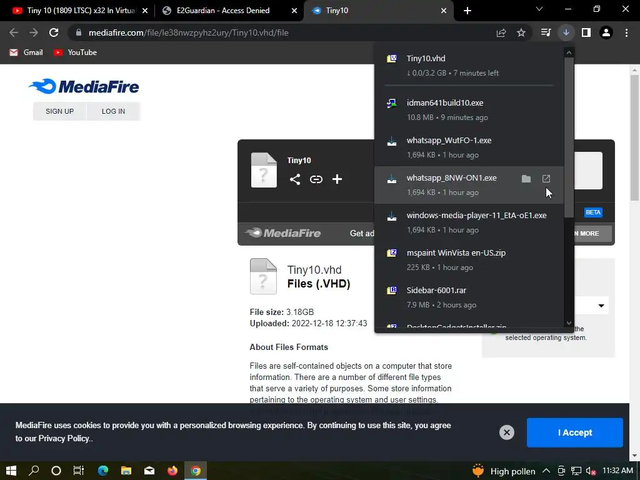Click the Tiny10.vhd file icon in downloads
The image size is (640, 480).
(x=391, y=59)
